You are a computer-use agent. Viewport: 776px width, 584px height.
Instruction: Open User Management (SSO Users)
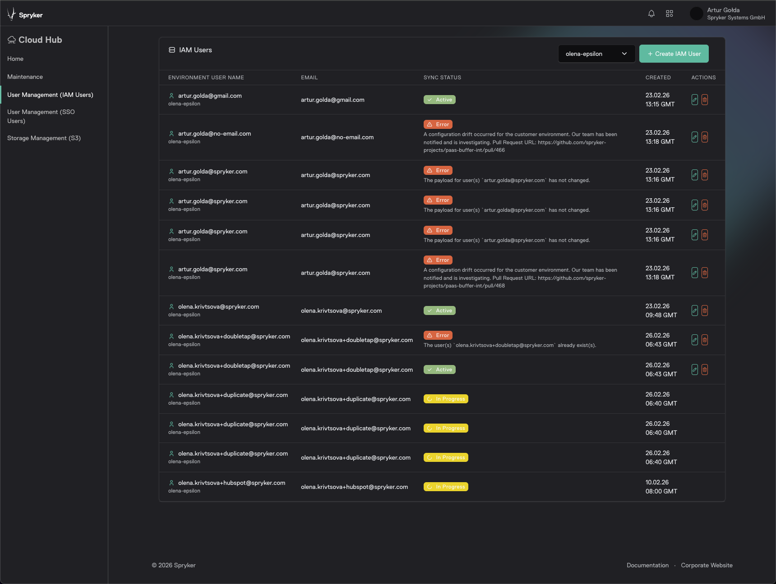click(x=41, y=116)
